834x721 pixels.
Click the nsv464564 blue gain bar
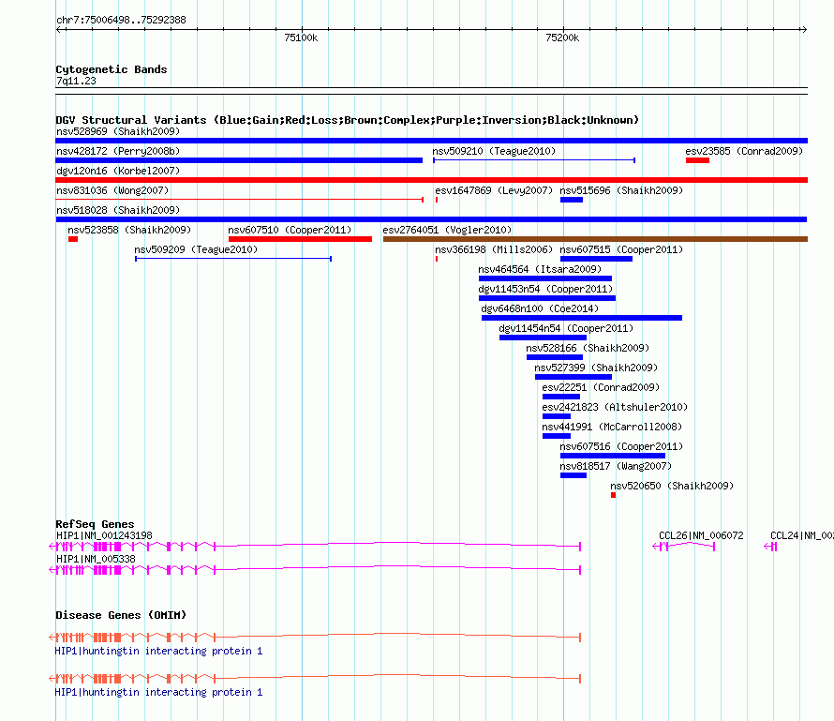[545, 278]
